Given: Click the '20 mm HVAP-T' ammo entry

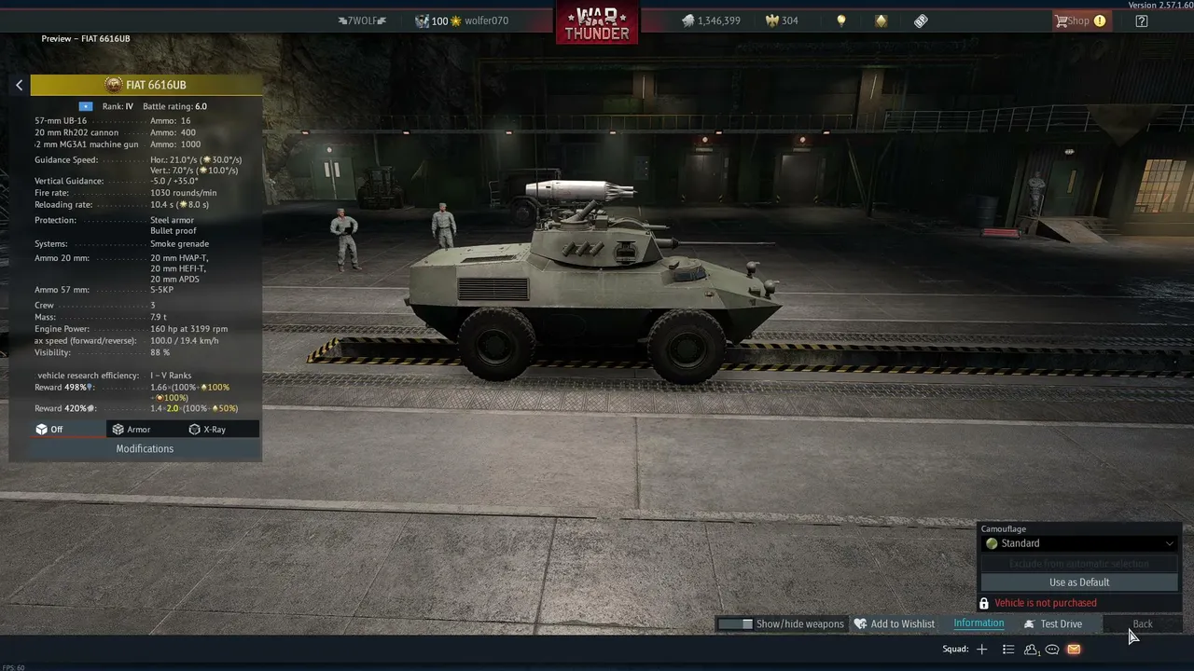Looking at the screenshot, I should point(180,258).
